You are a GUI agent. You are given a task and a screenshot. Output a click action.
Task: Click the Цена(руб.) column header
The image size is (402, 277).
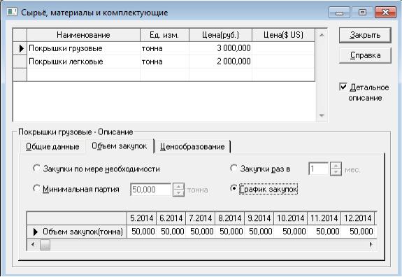coord(220,35)
